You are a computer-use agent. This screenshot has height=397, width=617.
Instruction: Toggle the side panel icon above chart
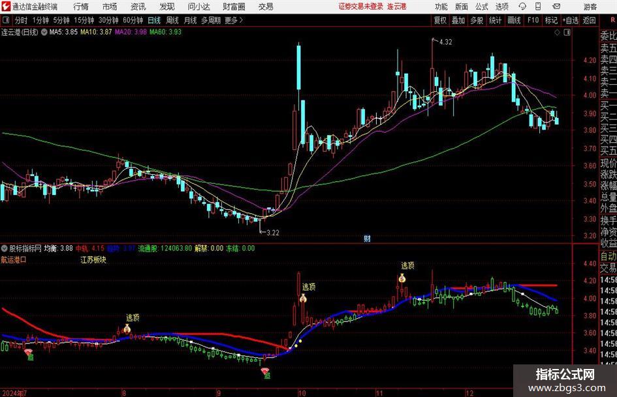pyautogui.click(x=567, y=33)
